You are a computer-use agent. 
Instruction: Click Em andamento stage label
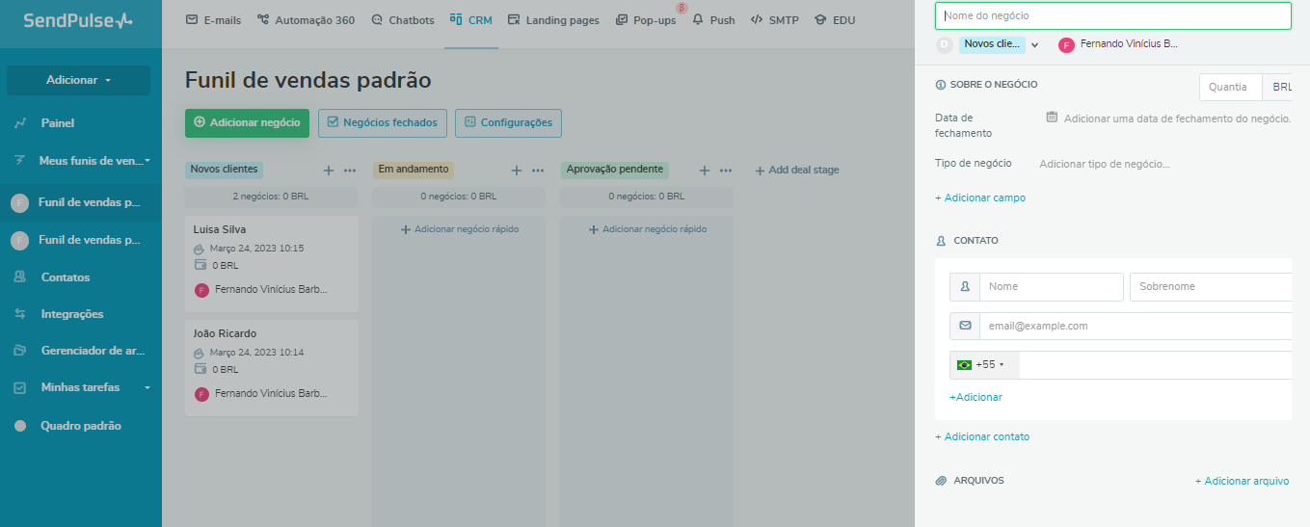(414, 170)
